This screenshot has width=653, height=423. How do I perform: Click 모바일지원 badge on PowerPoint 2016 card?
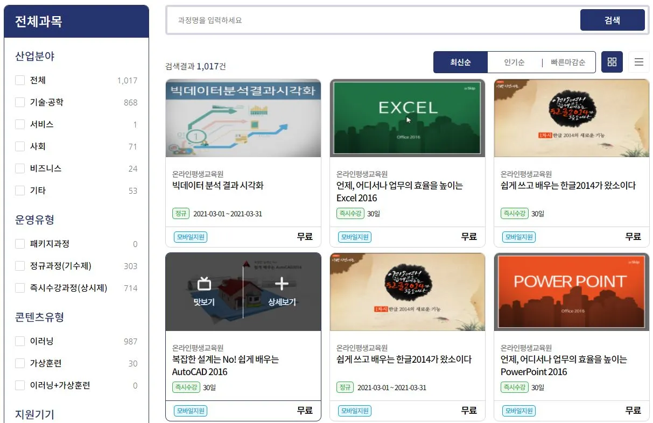point(519,411)
